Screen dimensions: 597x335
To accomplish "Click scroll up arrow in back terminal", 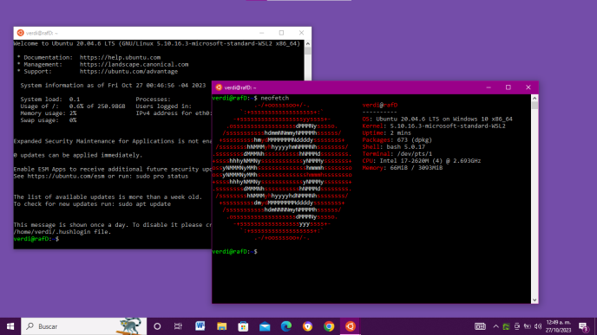I will [x=308, y=43].
